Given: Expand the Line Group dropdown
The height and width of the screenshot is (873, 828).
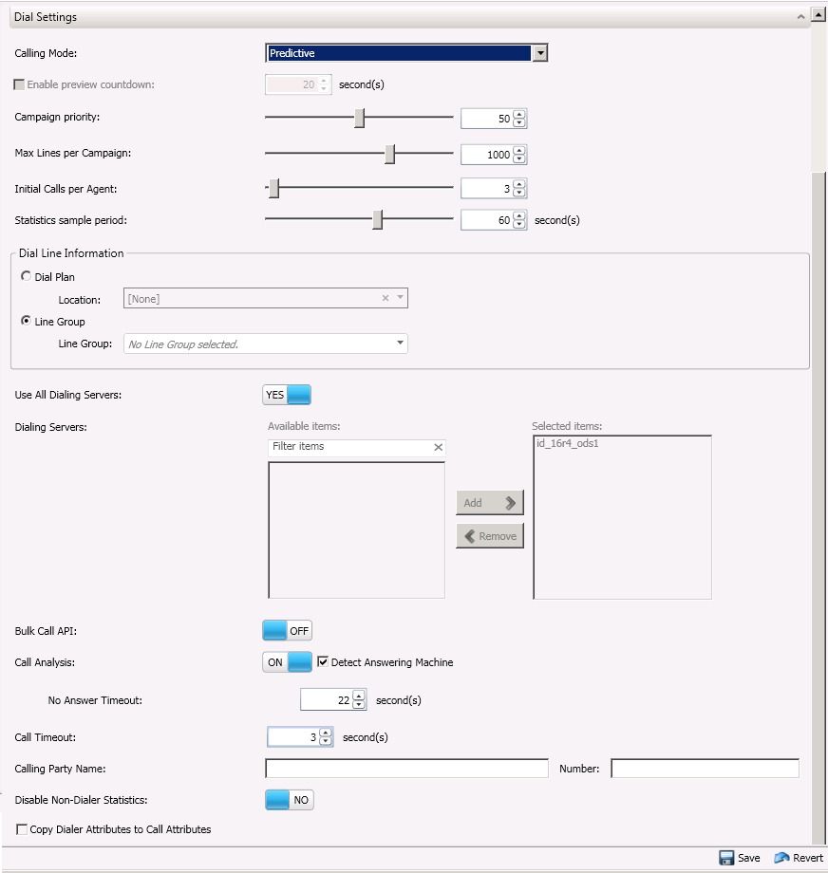Looking at the screenshot, I should click(400, 344).
